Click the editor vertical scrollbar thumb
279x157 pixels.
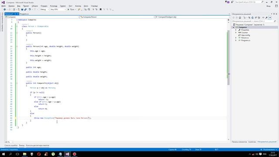click(228, 58)
